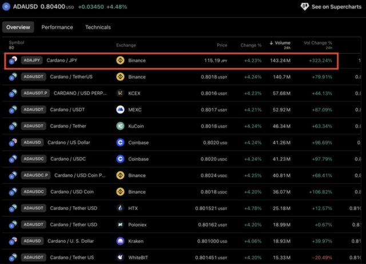This screenshot has height=264, width=366.
Task: Select the 57.68 M volume cell
Action: [x=282, y=94]
